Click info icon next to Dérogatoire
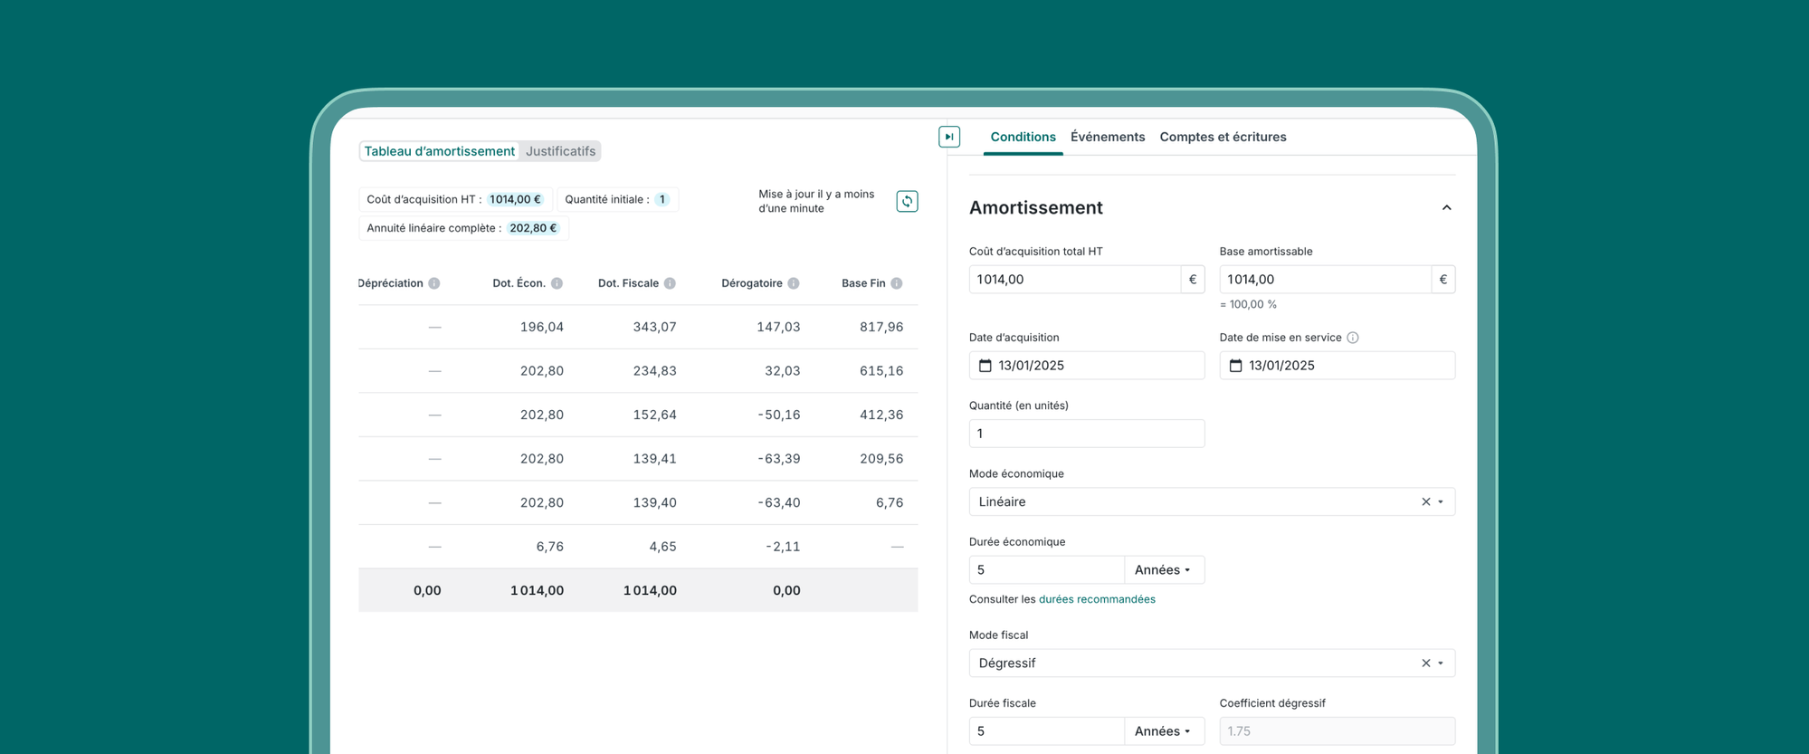This screenshot has width=1809, height=754. pos(793,283)
